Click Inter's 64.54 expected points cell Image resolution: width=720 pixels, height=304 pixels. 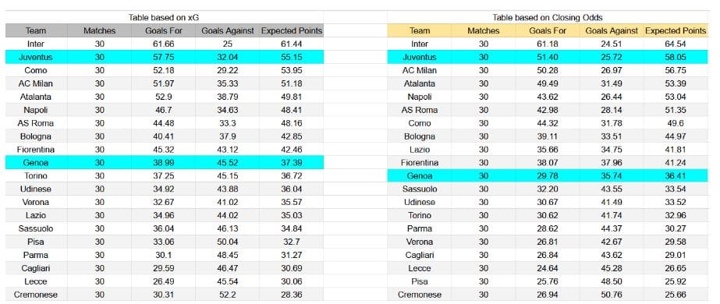point(675,44)
